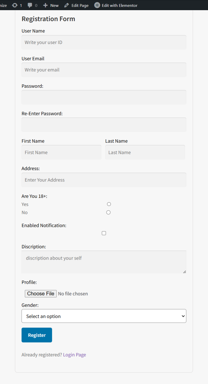Check the Enabled Notification checkbox
The height and width of the screenshot is (384, 208).
pyautogui.click(x=104, y=233)
